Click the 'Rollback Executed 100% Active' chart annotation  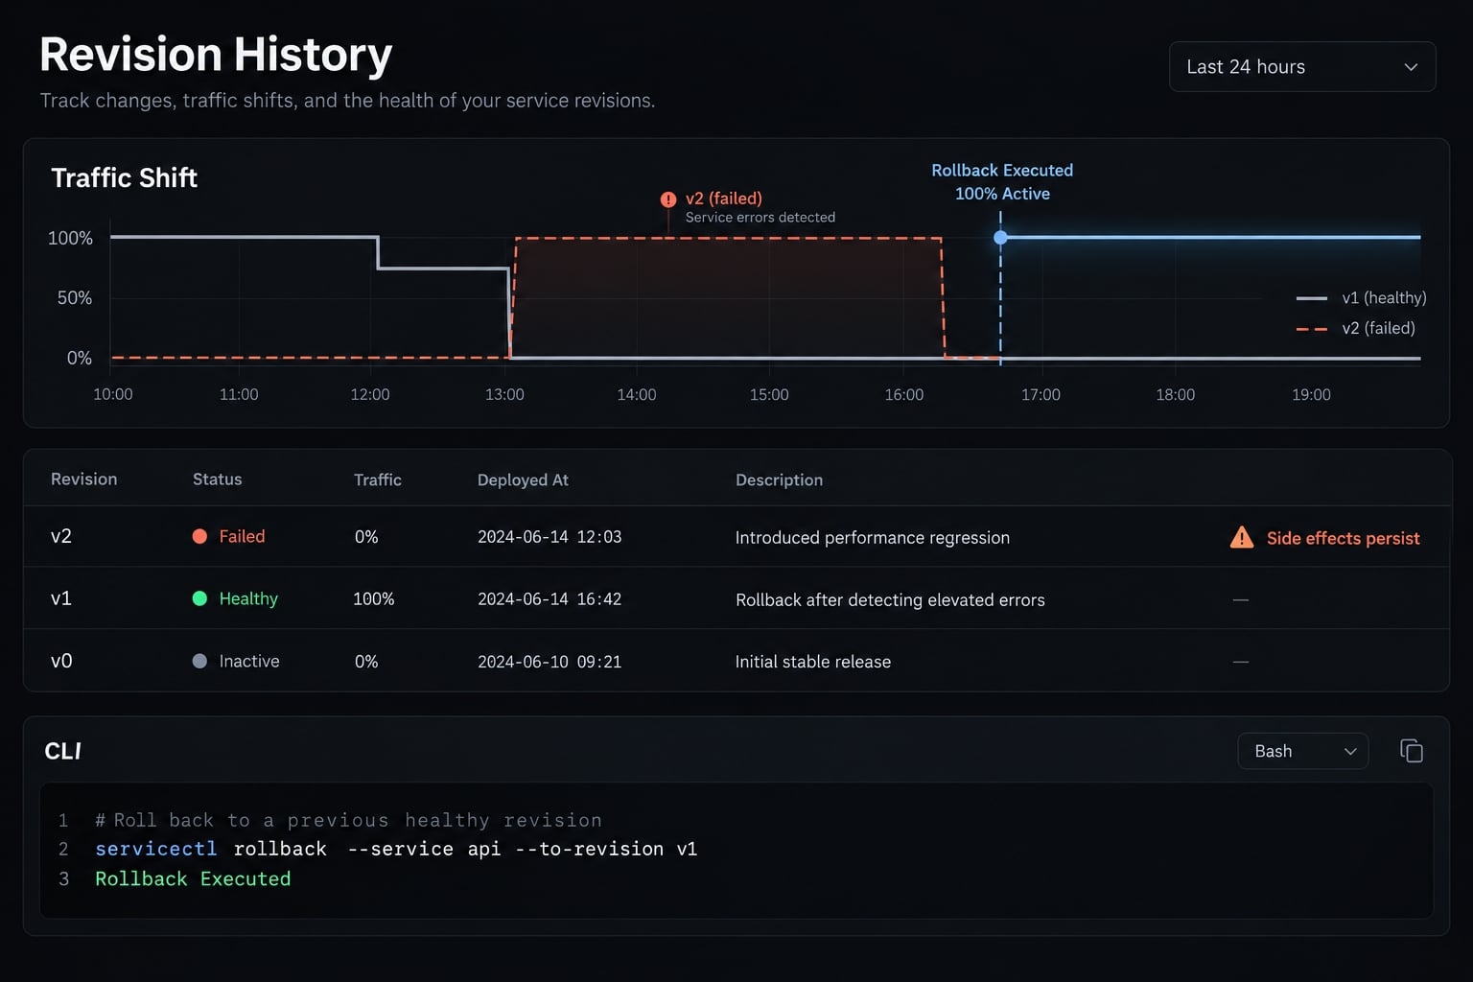point(1002,181)
